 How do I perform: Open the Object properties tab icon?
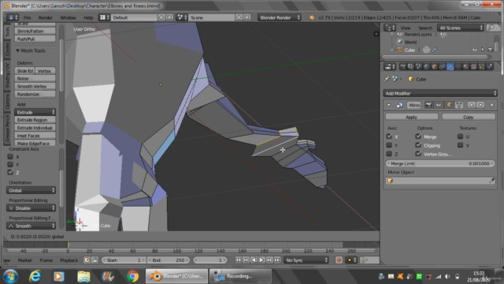click(x=434, y=66)
